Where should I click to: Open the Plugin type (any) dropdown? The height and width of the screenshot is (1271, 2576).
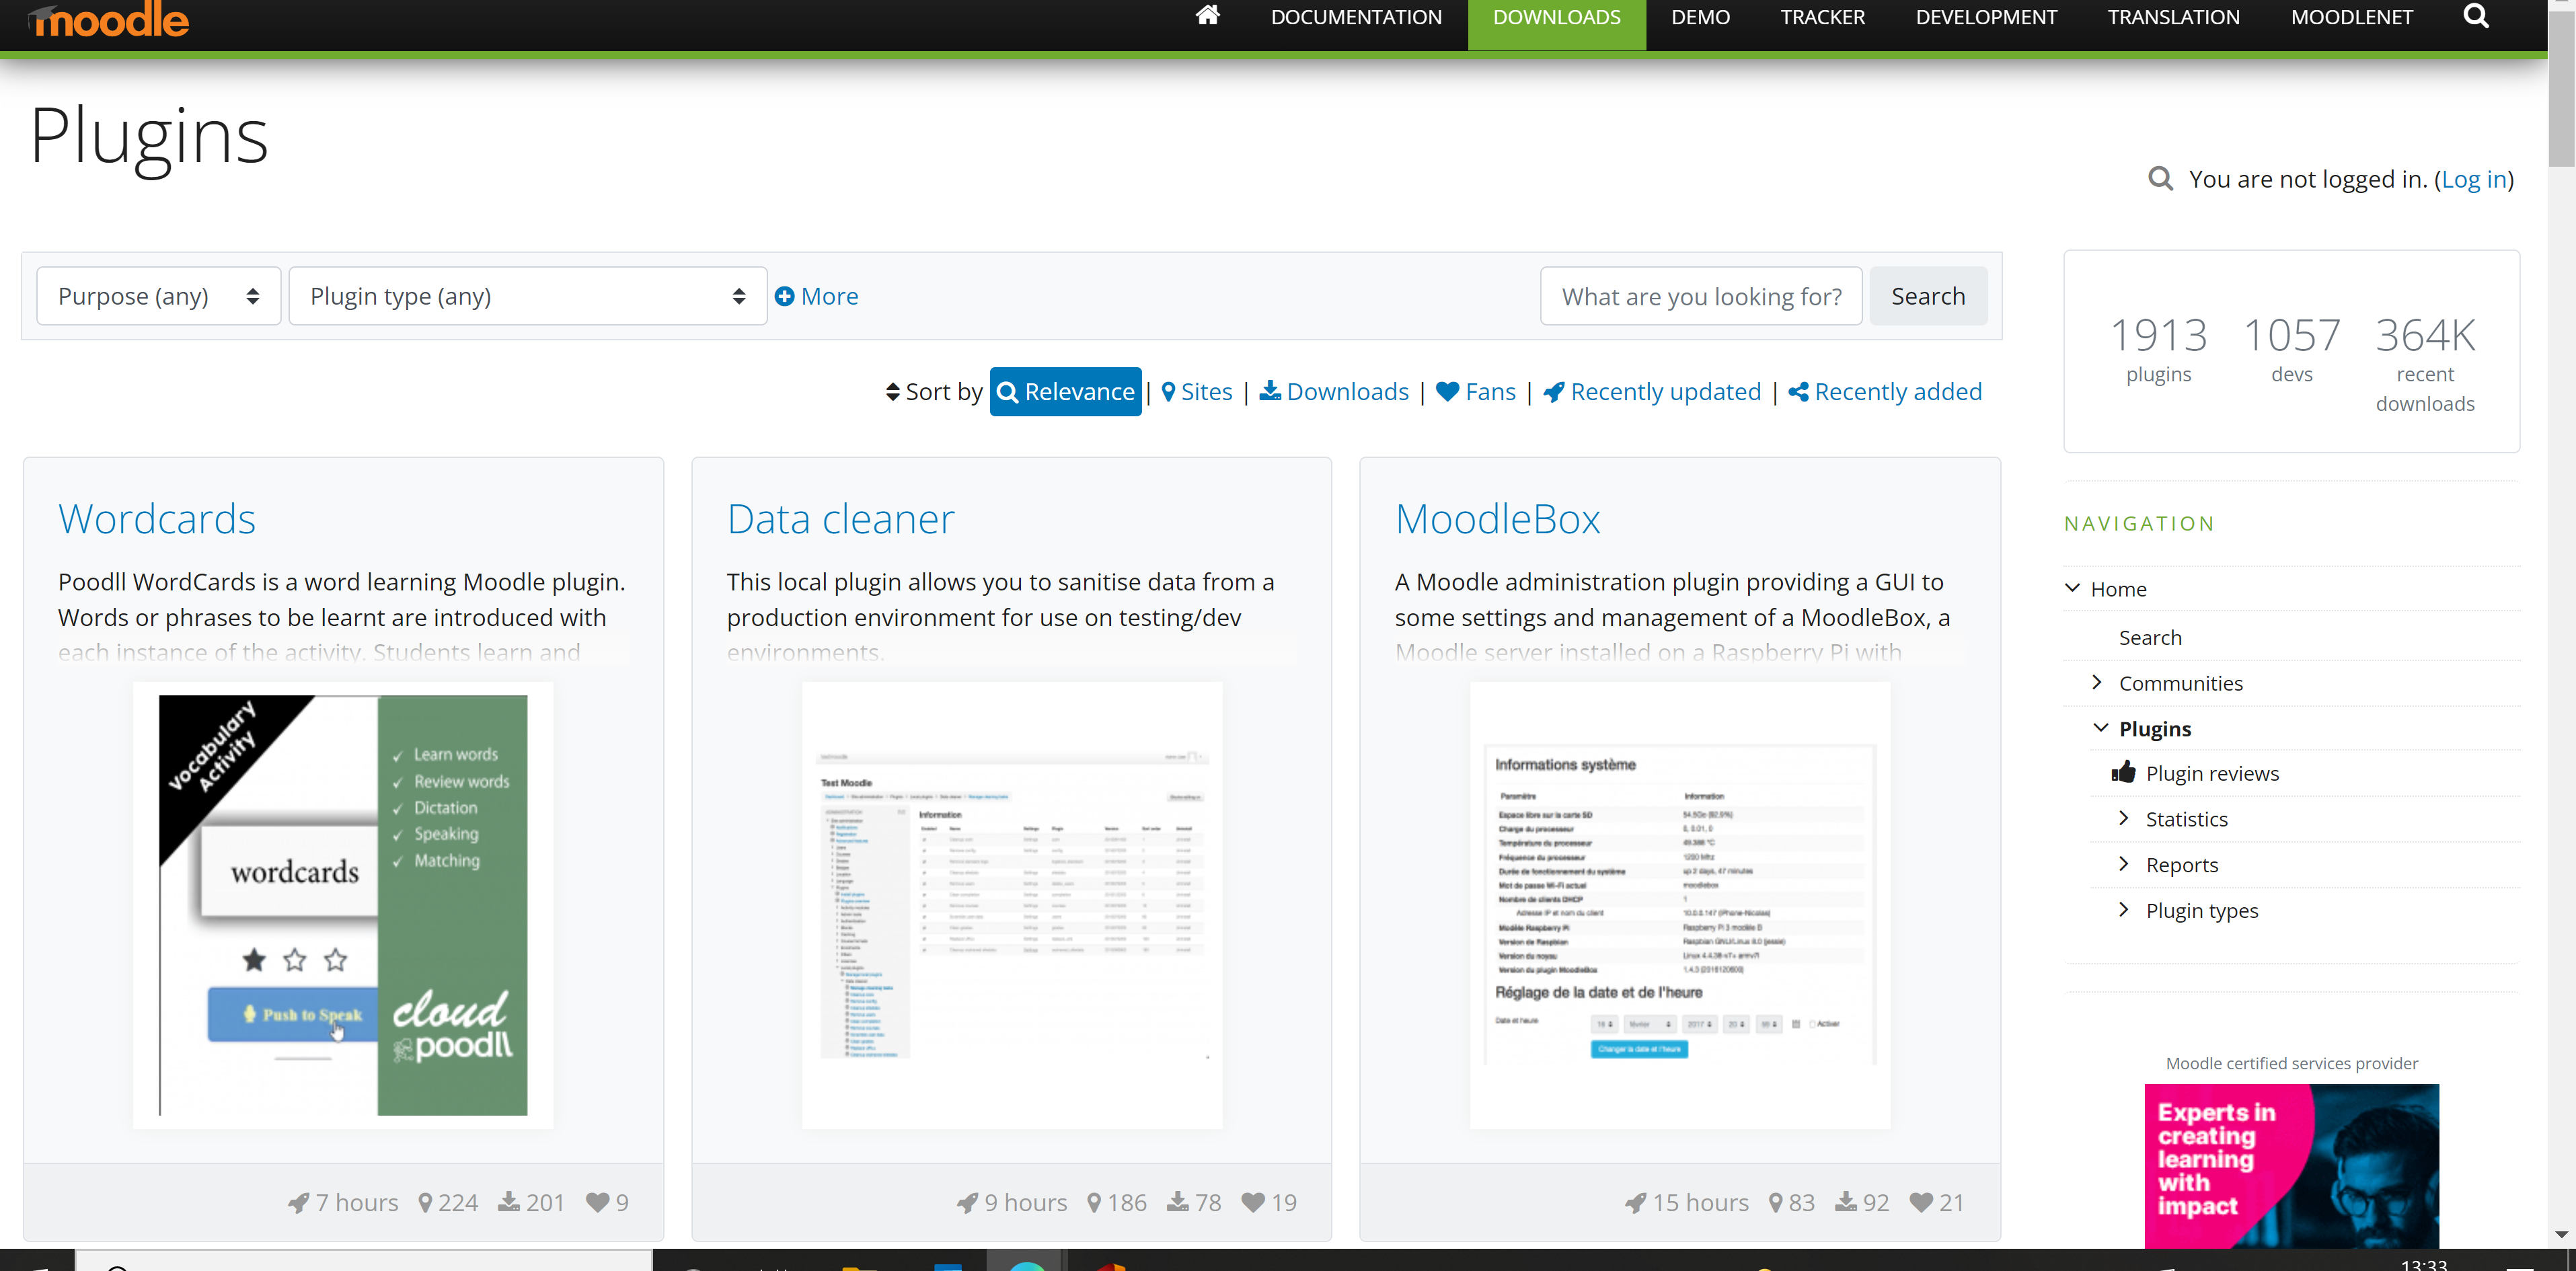click(527, 296)
